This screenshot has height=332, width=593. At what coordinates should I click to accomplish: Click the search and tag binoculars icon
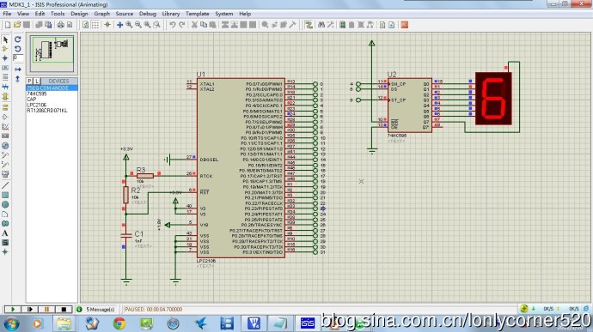pos(321,25)
